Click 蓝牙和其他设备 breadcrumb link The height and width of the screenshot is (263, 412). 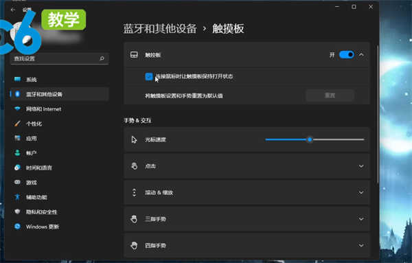(160, 28)
